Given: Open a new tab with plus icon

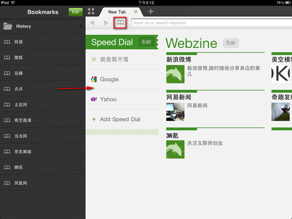Looking at the screenshot, I should click(151, 12).
